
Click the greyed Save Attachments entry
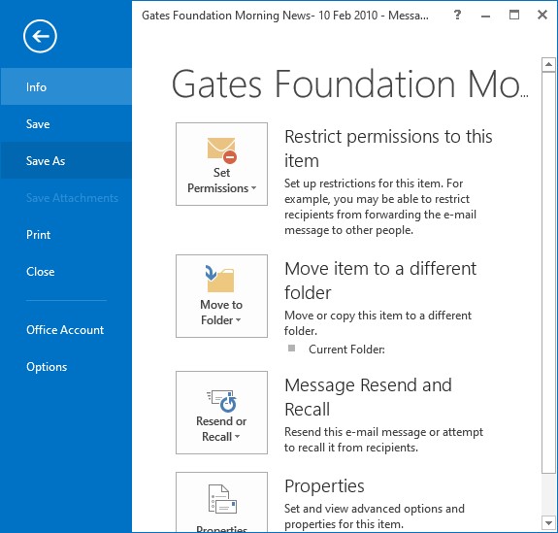click(66, 198)
